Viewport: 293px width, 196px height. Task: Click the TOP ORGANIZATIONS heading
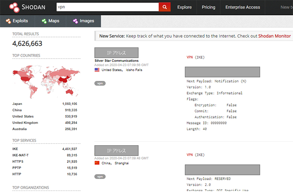point(31,188)
